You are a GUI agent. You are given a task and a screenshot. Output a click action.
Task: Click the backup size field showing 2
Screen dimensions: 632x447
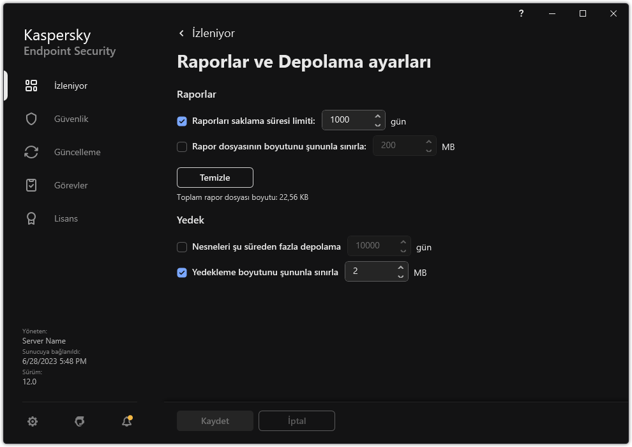[370, 271]
